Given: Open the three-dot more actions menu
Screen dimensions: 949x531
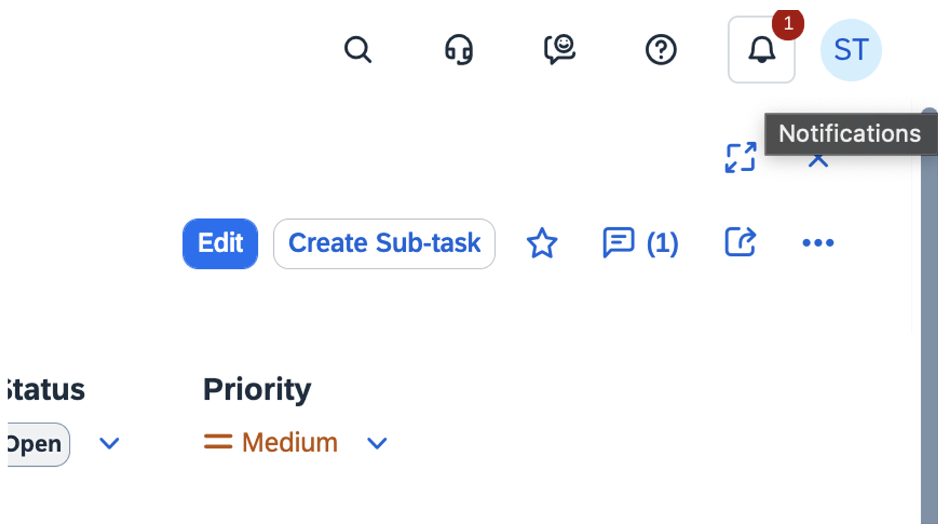Looking at the screenshot, I should point(818,243).
